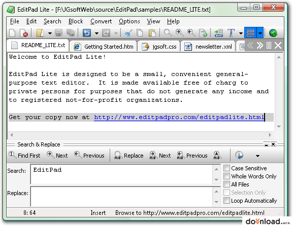This screenshot has height=226, width=293.
Task: Select the README_LITE.txt tab
Action: pyautogui.click(x=38, y=45)
